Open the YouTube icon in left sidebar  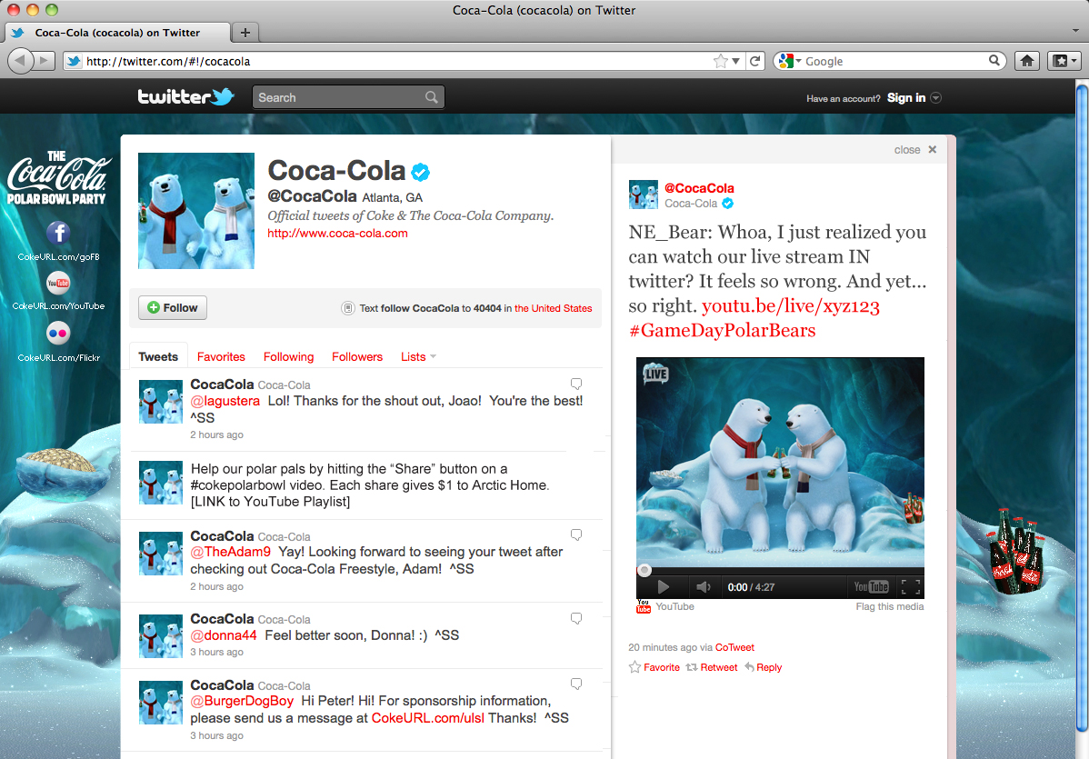click(58, 283)
